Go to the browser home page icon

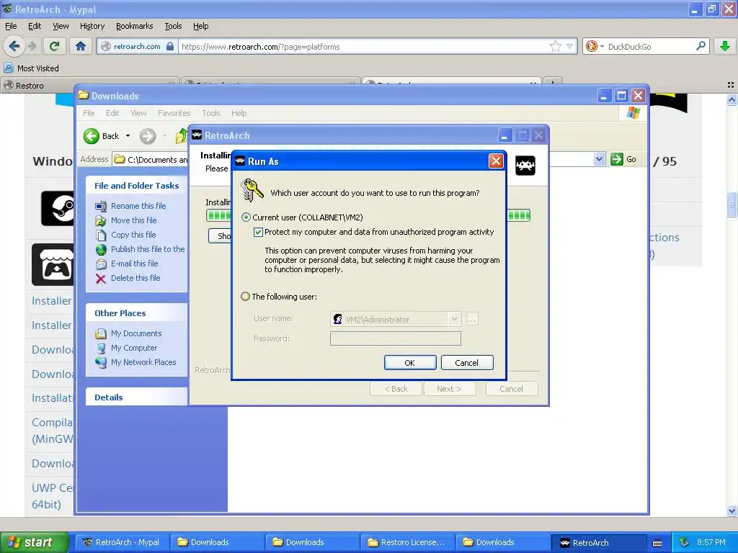(x=81, y=46)
